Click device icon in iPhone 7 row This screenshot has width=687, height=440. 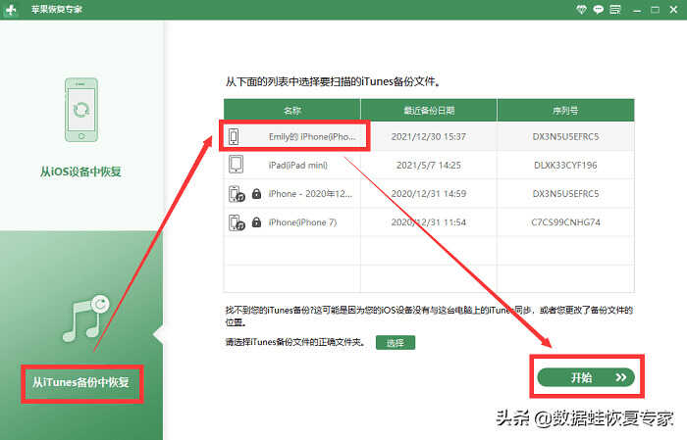(237, 222)
